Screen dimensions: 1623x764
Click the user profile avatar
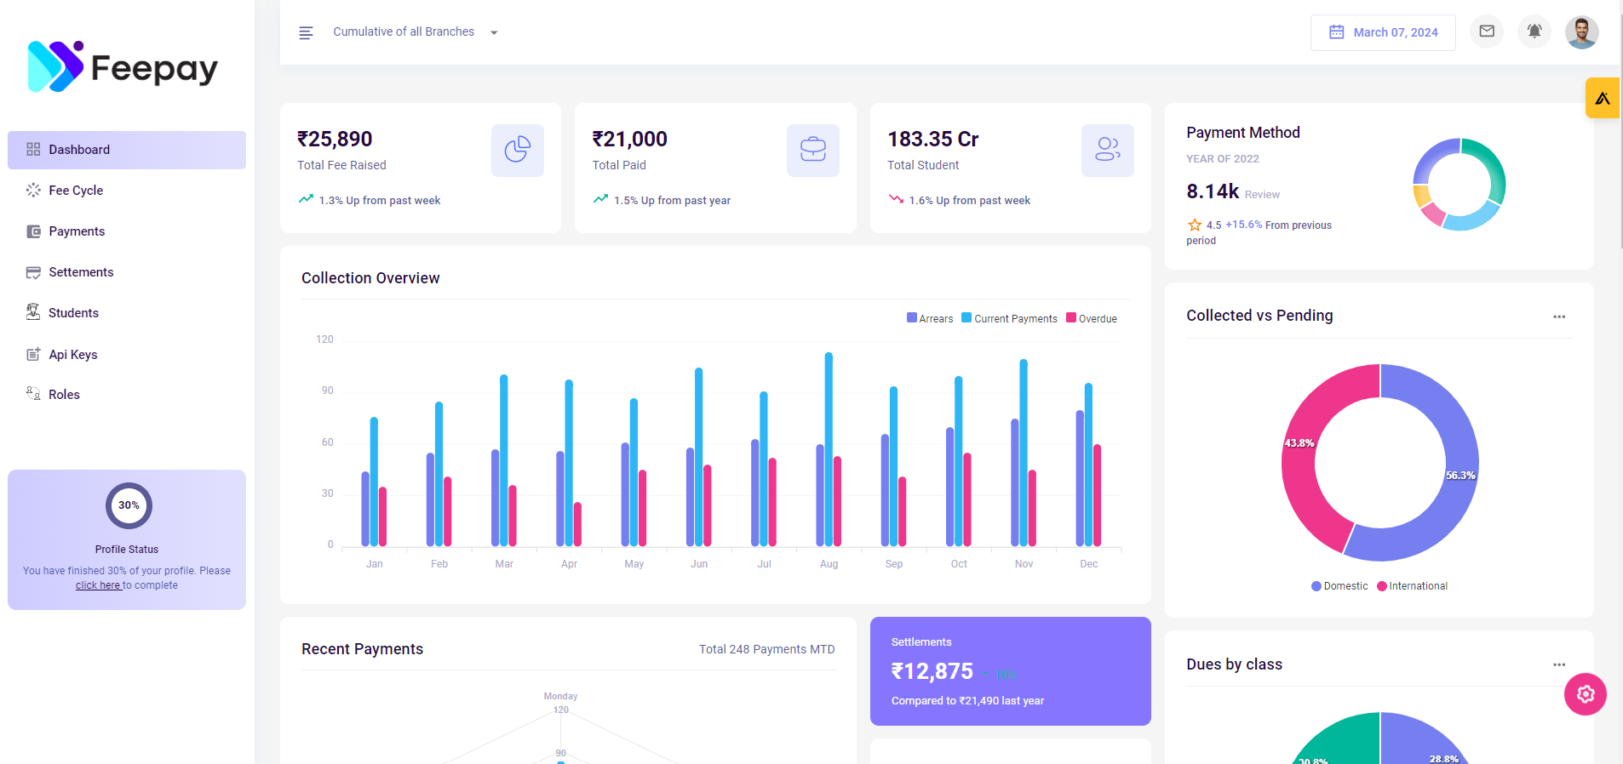1581,32
